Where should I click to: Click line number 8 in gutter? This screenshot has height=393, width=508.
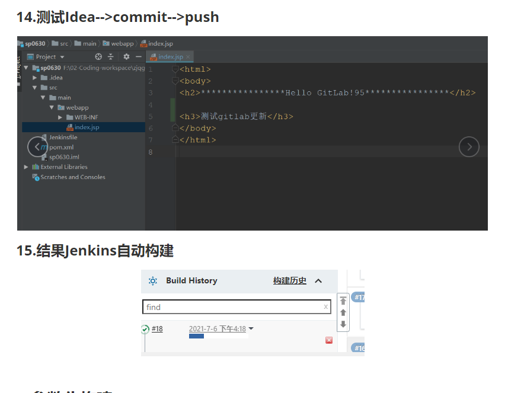click(151, 152)
